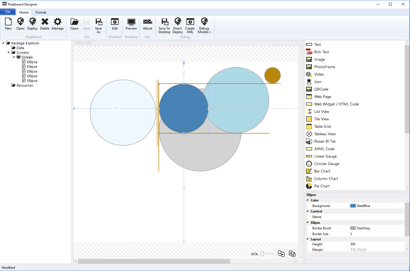Select the Pie Chart control
410x271 pixels.
point(322,186)
